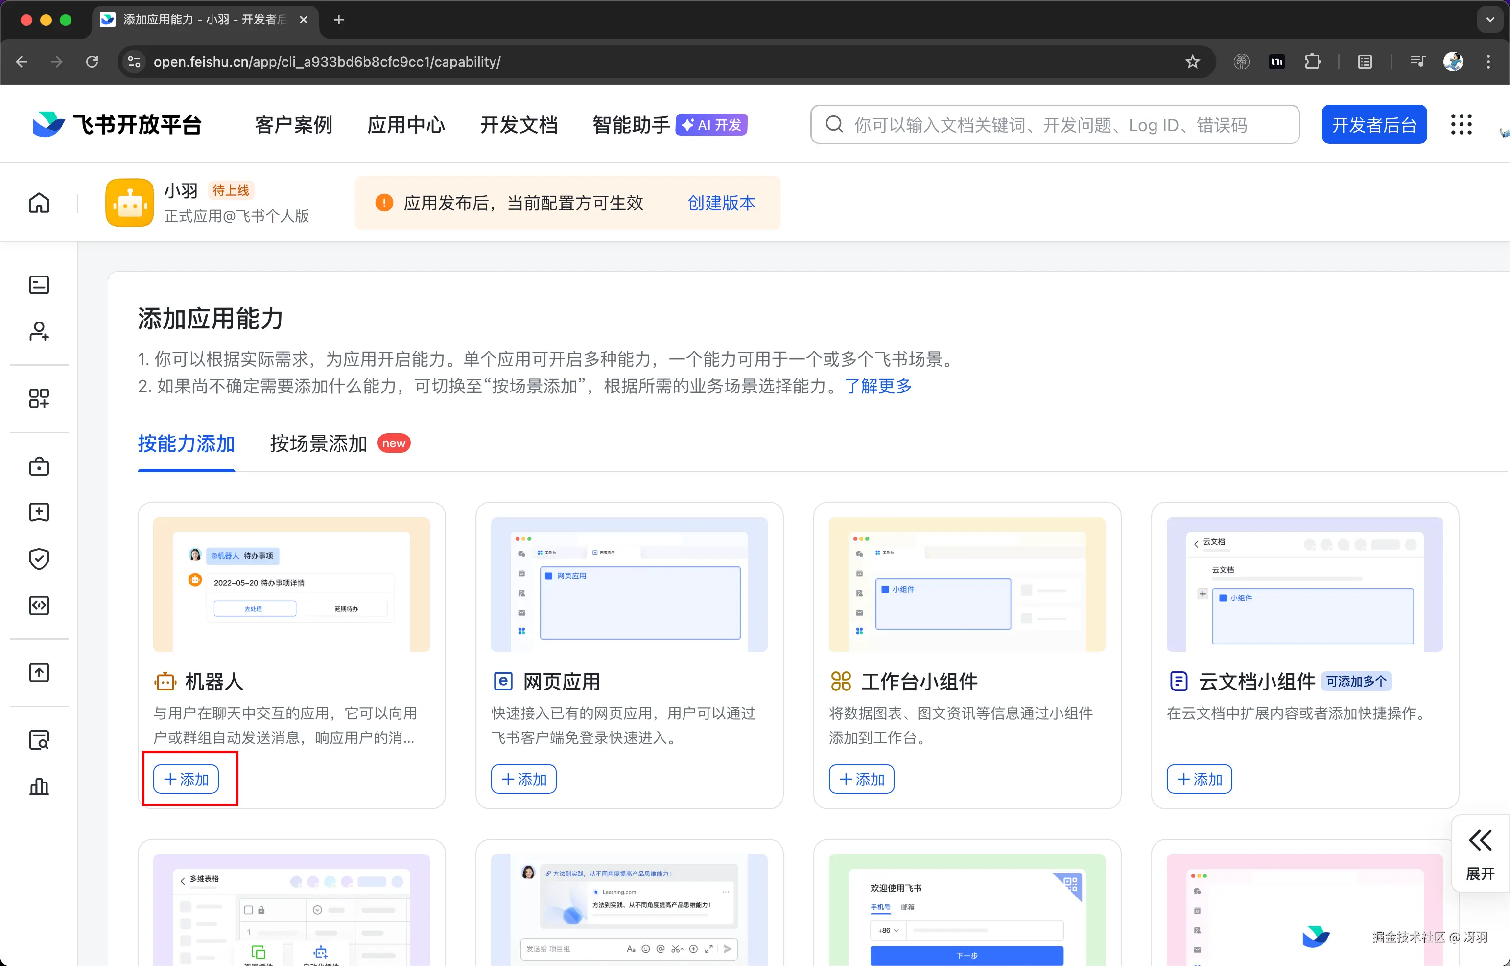Click the 了解更多 link
Image resolution: width=1510 pixels, height=966 pixels.
tap(877, 386)
